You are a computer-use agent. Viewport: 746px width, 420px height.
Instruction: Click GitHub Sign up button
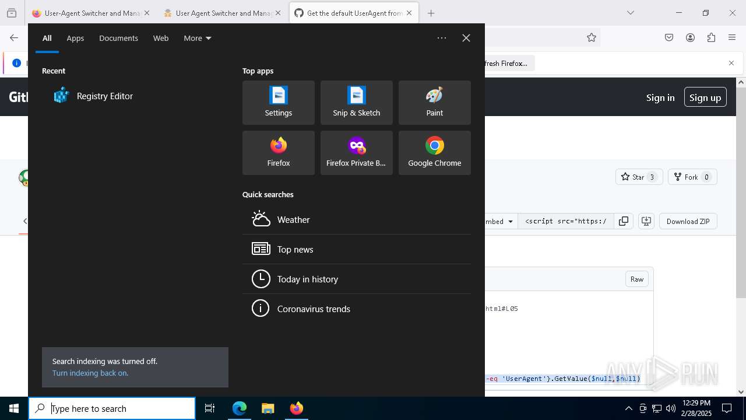[705, 97]
